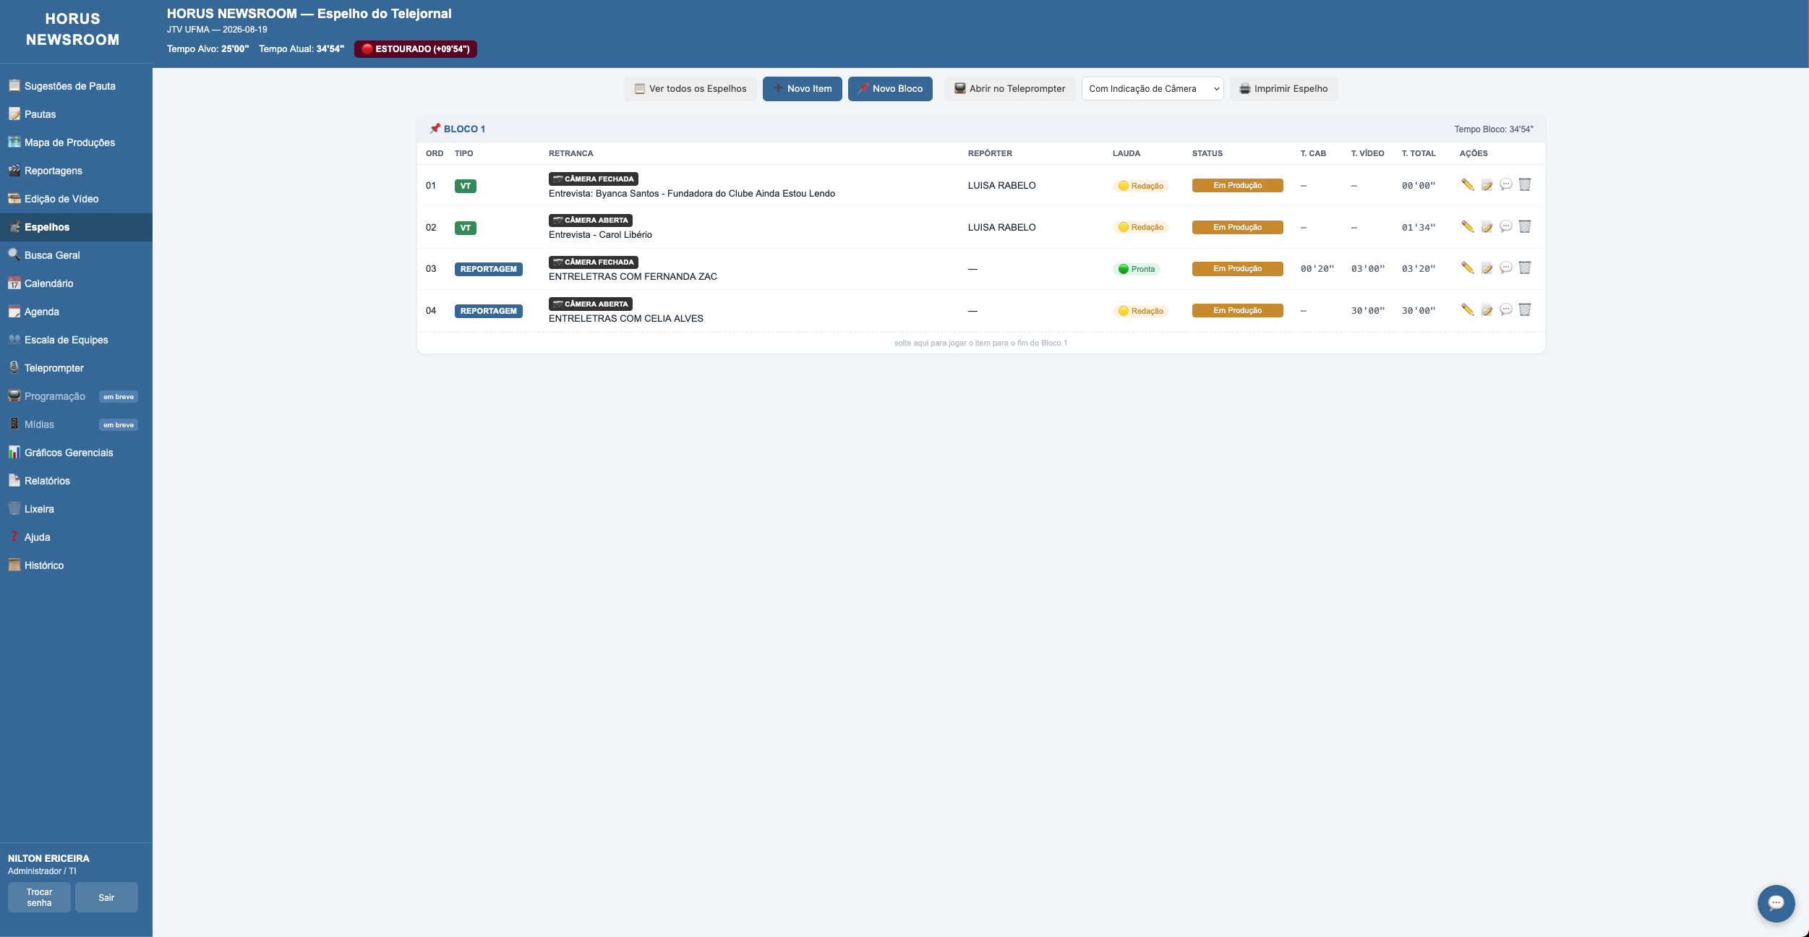1809x937 pixels.
Task: Click trash icon for row 01
Action: 1525,185
